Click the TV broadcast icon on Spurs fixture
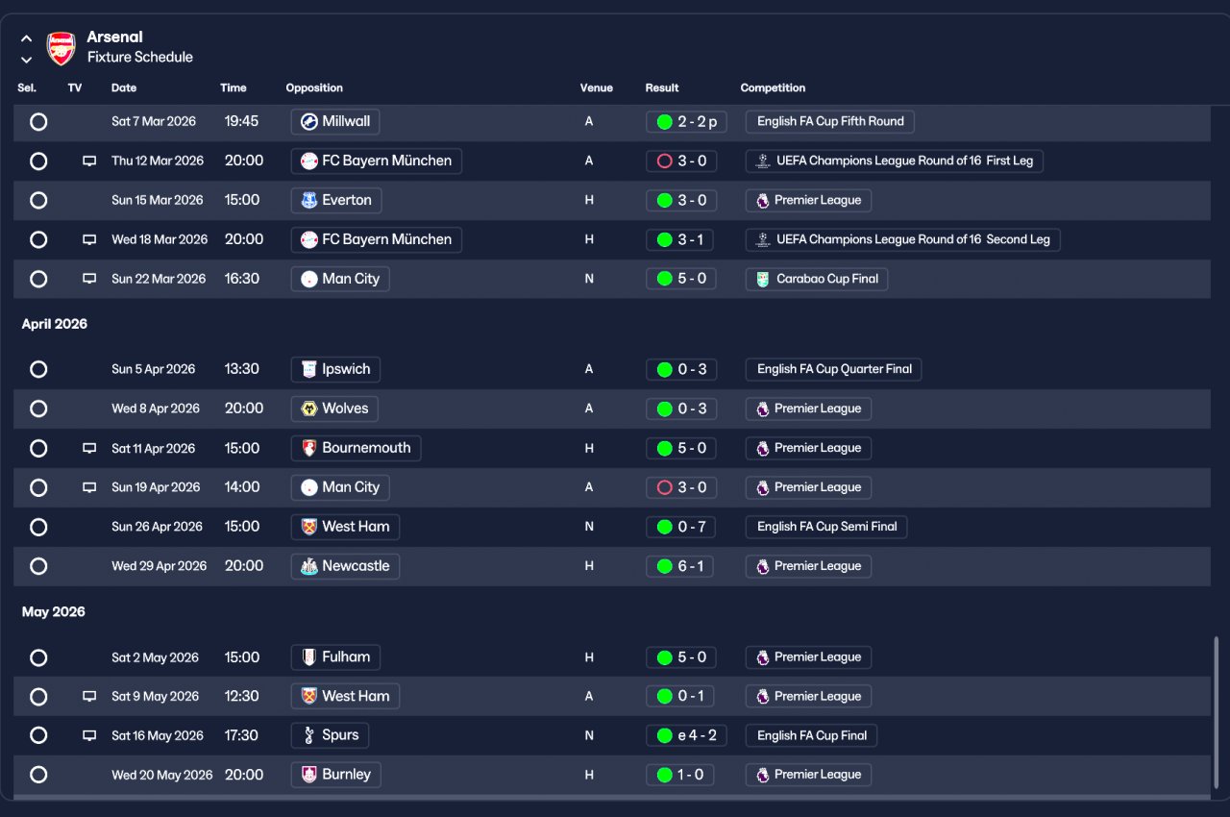 coord(89,735)
